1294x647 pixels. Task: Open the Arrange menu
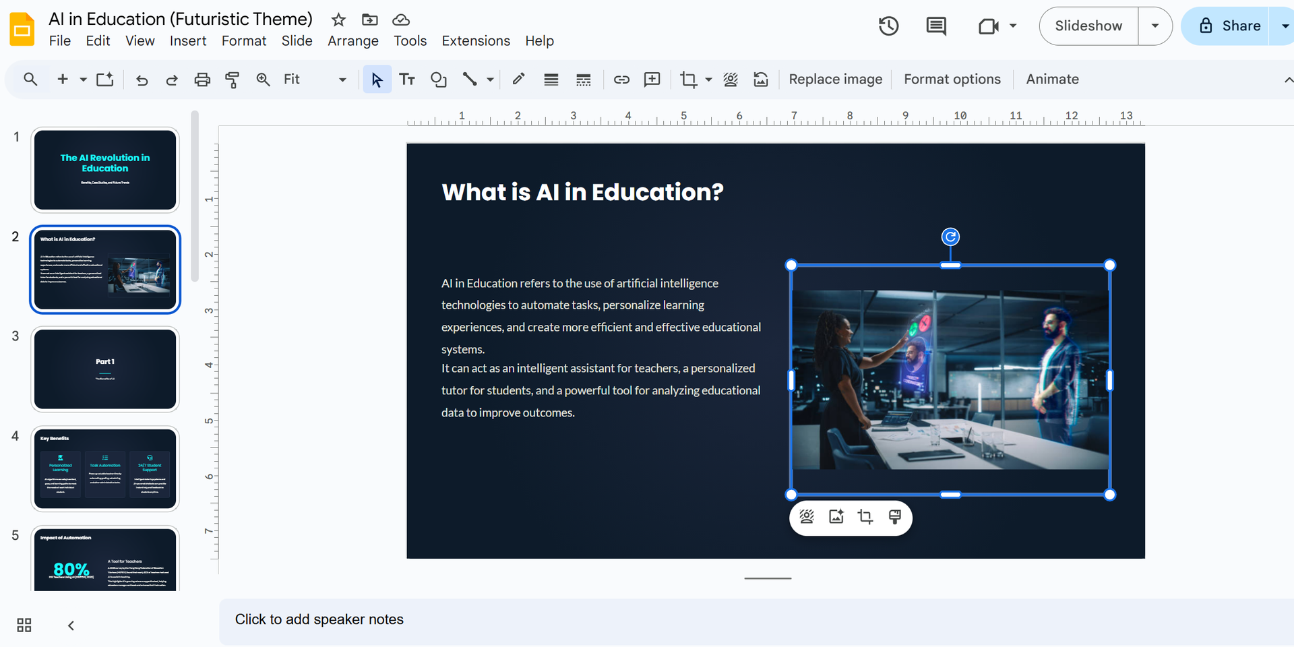(x=352, y=41)
